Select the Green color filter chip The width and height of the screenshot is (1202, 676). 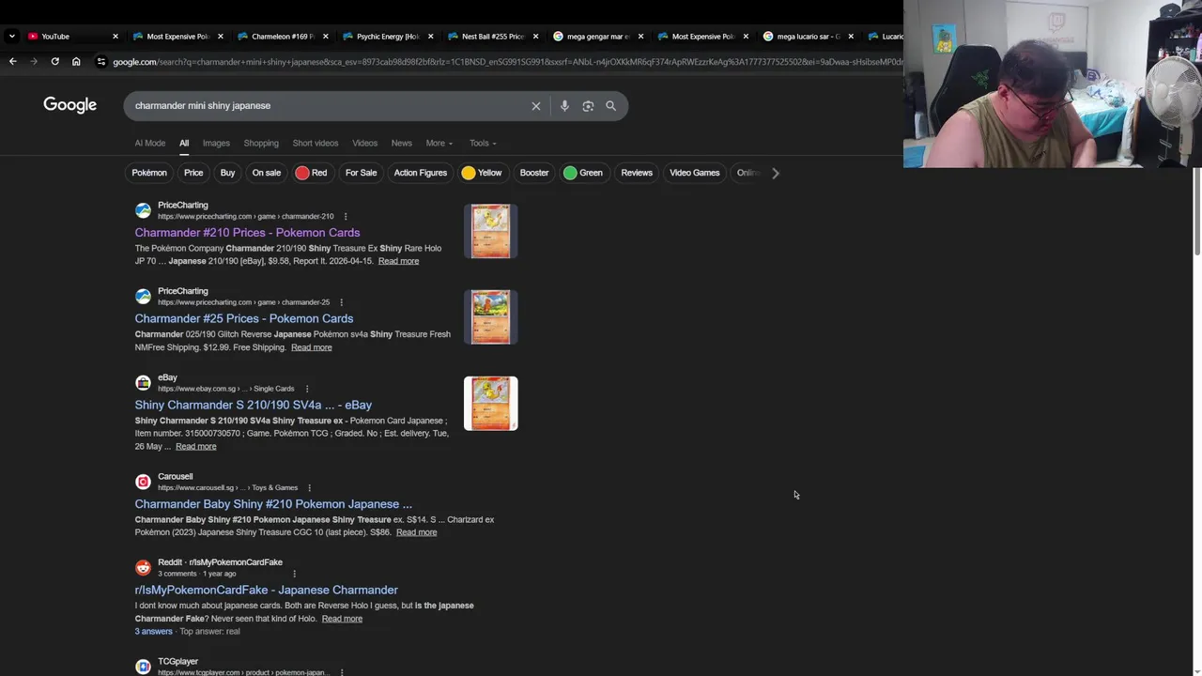(583, 173)
